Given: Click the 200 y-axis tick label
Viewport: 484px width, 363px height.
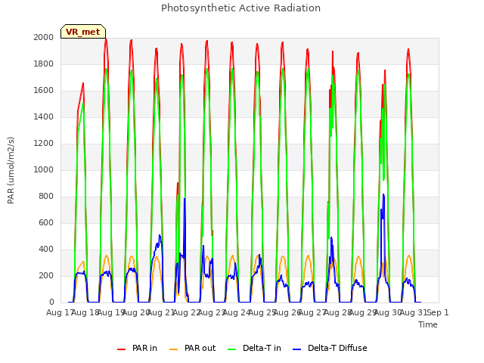Looking at the screenshot, I should (46, 275).
